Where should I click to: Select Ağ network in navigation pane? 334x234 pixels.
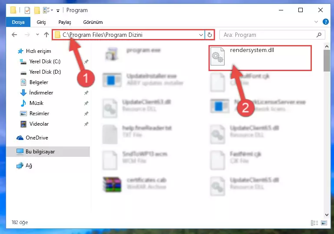[24, 166]
